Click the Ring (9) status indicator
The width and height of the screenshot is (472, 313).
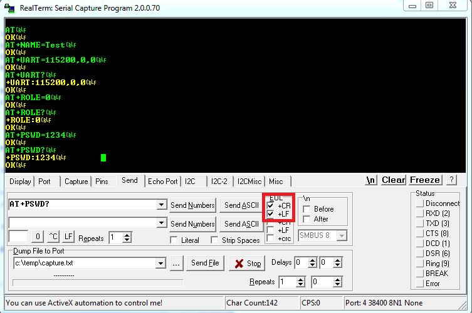(x=419, y=264)
